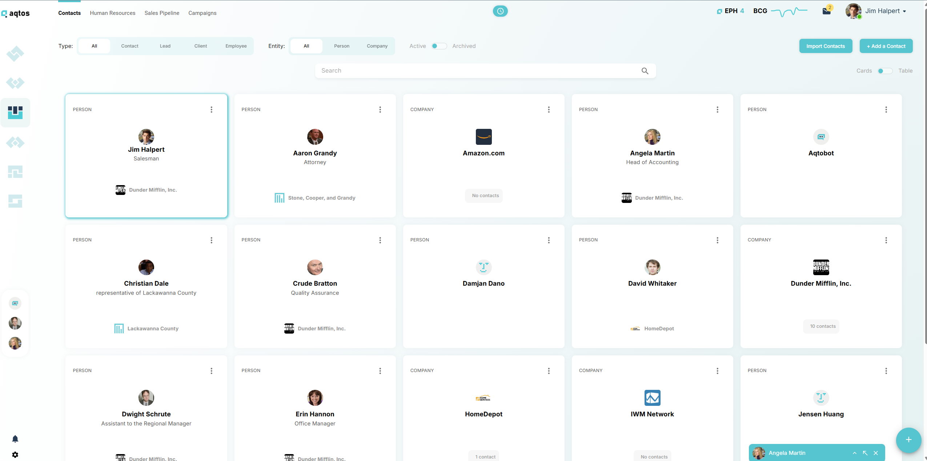Go to the Sales Pipeline tab
The width and height of the screenshot is (927, 461).
click(x=162, y=13)
